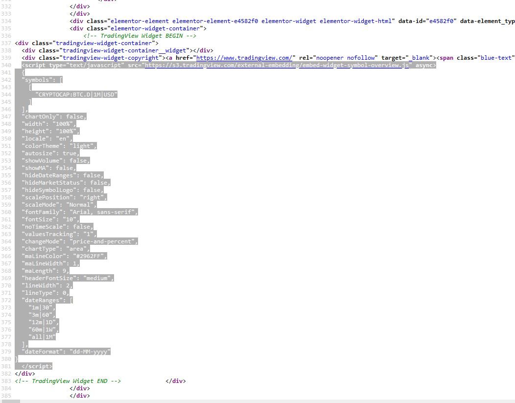Click the "12m|1D" date range value

(x=42, y=322)
